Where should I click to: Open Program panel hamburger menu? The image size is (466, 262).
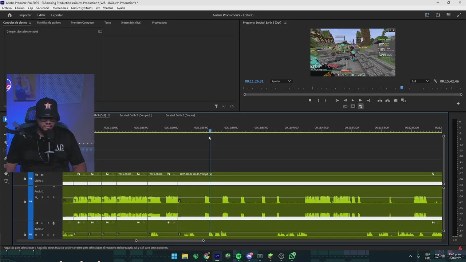285,23
